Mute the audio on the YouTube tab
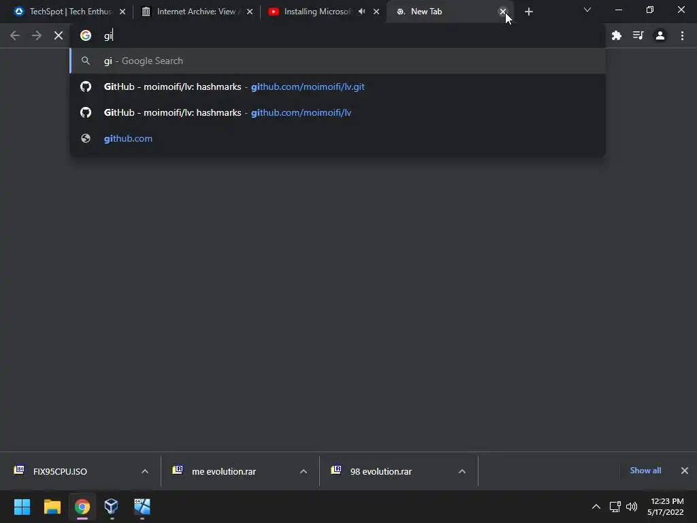The width and height of the screenshot is (697, 523). point(362,12)
